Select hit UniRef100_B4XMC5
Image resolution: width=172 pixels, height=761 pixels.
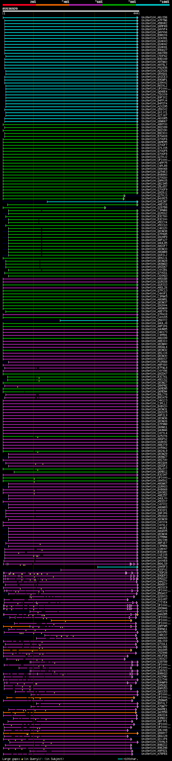pyautogui.click(x=154, y=198)
